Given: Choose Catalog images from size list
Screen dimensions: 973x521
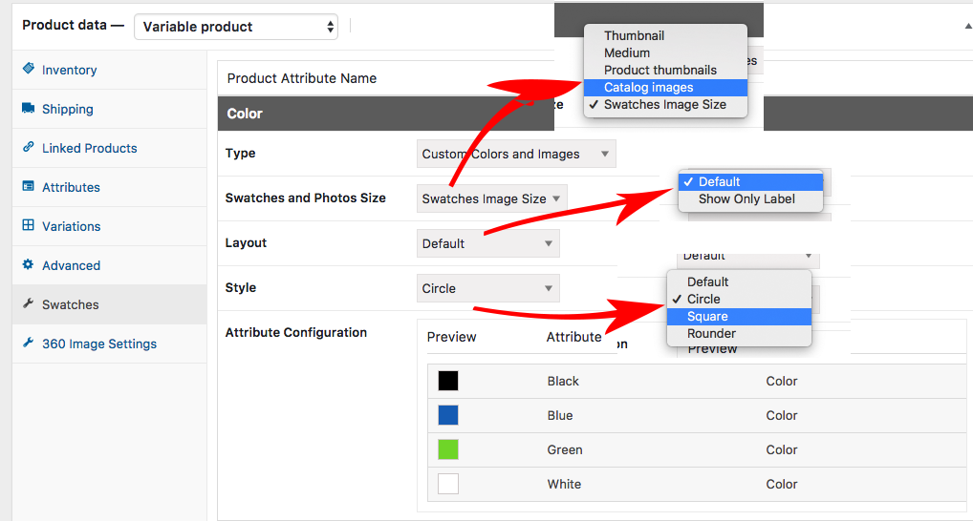Looking at the screenshot, I should pos(649,88).
